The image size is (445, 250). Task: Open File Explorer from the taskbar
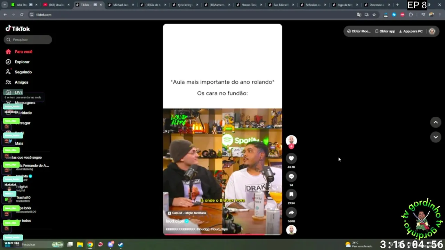80,244
